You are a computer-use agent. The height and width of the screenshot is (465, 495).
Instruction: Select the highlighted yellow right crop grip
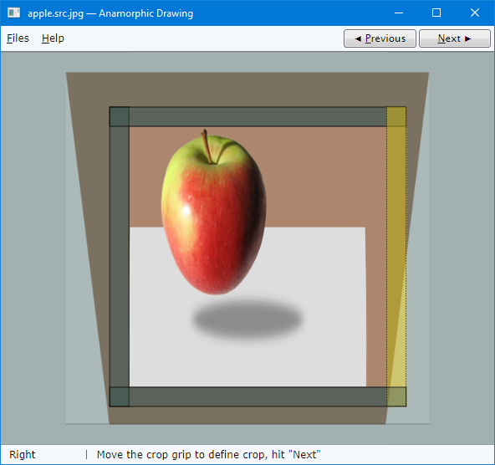pos(396,256)
